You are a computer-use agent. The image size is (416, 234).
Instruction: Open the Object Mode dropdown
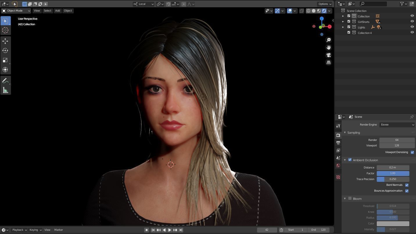(16, 11)
